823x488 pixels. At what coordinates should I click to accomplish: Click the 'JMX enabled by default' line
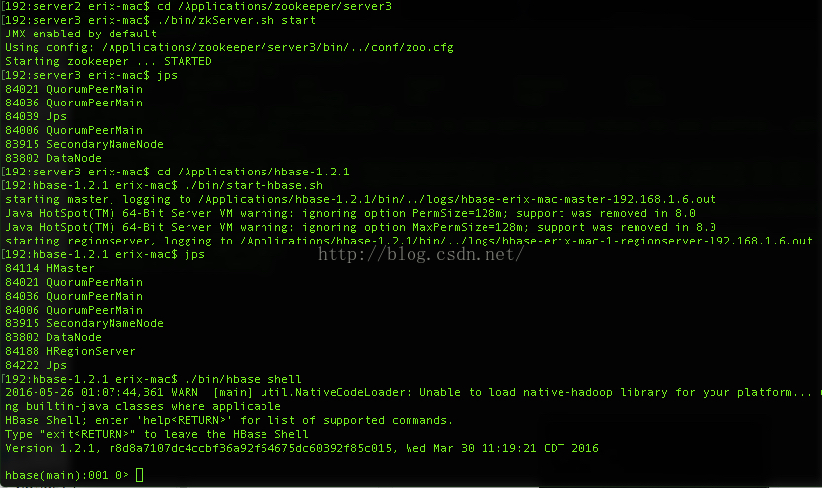tap(81, 34)
